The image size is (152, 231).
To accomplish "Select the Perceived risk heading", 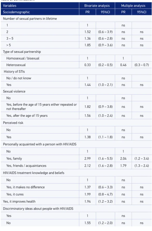I will 13,123.
